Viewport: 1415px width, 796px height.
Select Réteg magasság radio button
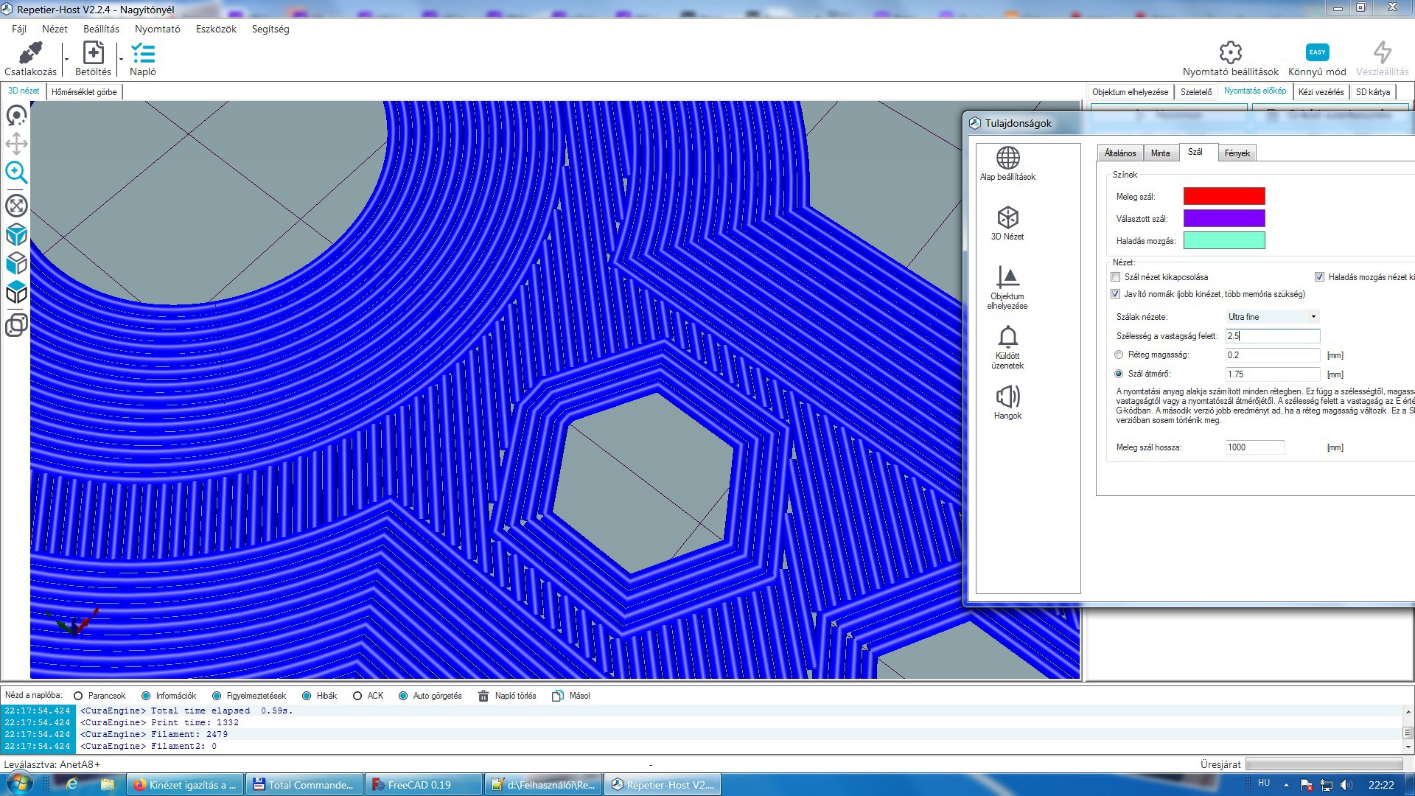coord(1119,355)
